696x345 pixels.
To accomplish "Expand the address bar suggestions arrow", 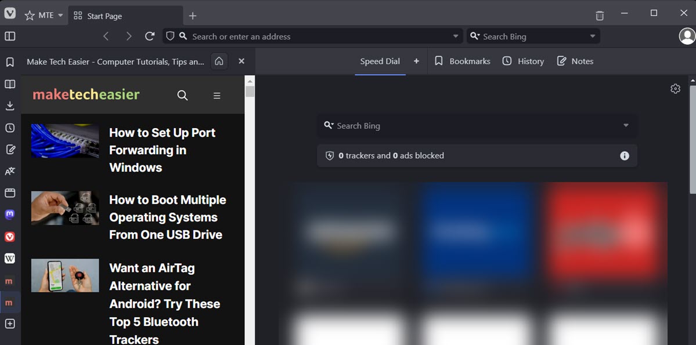I will 455,36.
